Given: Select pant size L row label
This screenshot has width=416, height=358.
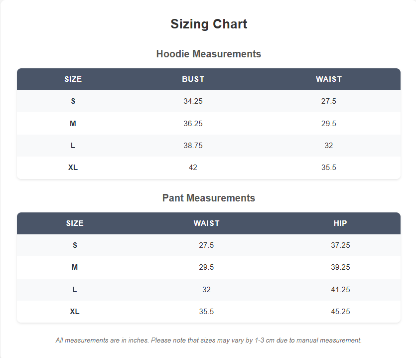Looking at the screenshot, I should click(x=75, y=290).
